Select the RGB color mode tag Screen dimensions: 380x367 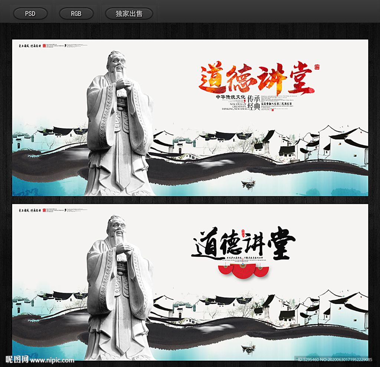click(76, 13)
